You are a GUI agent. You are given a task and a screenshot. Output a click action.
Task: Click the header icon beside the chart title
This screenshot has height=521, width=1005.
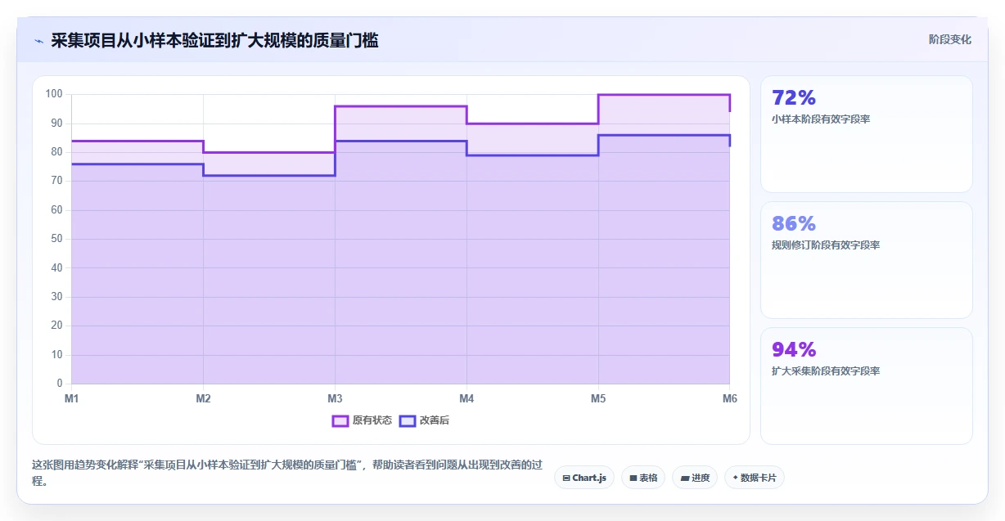(x=38, y=41)
